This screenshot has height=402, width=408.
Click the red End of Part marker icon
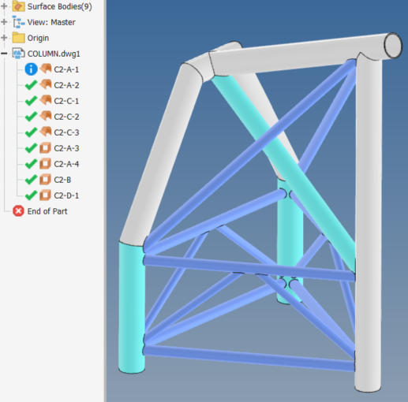18,211
